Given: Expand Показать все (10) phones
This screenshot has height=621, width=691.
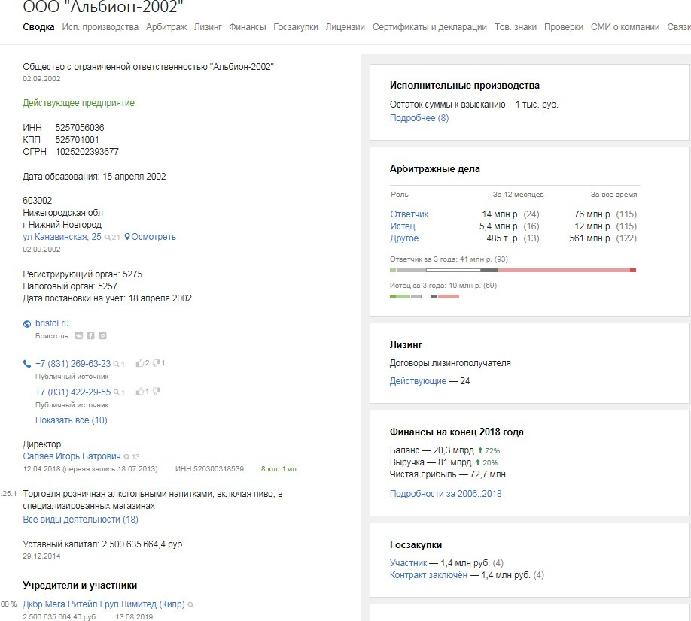Looking at the screenshot, I should coord(72,420).
